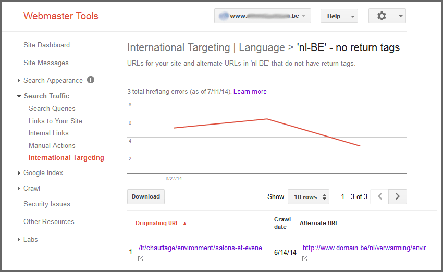Select International Targeting menu item
The height and width of the screenshot is (272, 443).
[66, 157]
